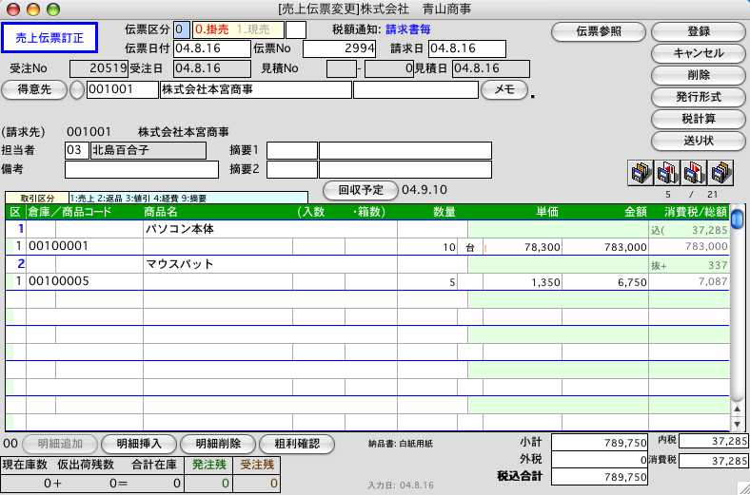Go to the previous slip record icon

(x=666, y=172)
